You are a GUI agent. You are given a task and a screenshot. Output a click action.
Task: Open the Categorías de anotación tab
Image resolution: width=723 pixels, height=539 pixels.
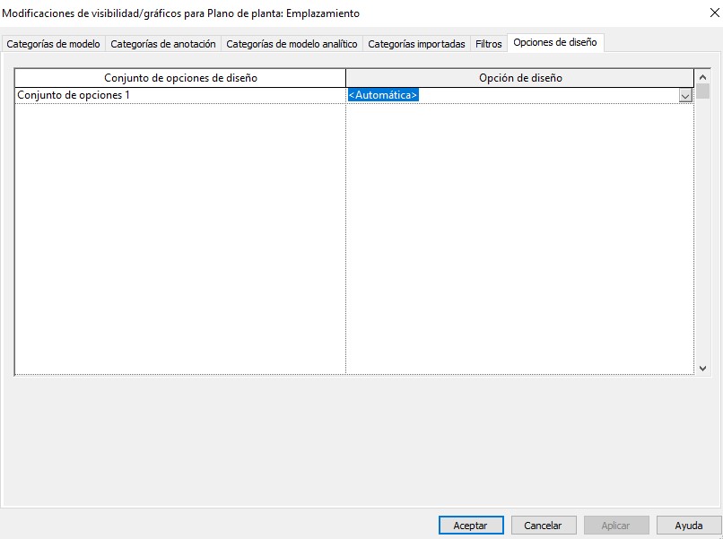[x=162, y=44]
